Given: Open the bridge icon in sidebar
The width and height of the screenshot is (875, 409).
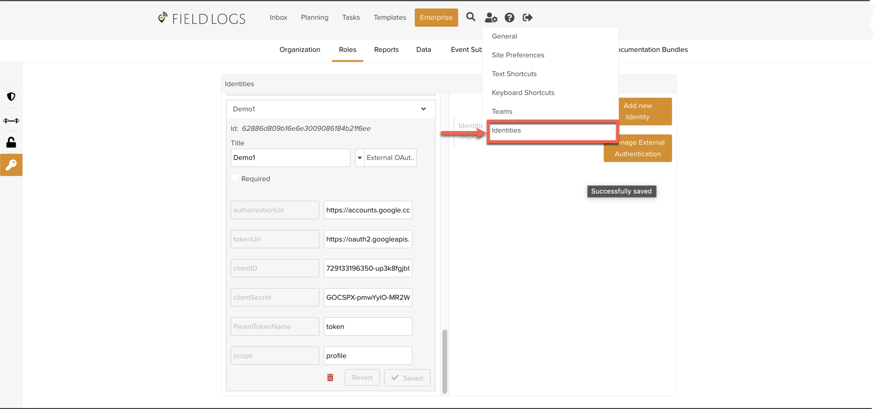Looking at the screenshot, I should pos(11,121).
